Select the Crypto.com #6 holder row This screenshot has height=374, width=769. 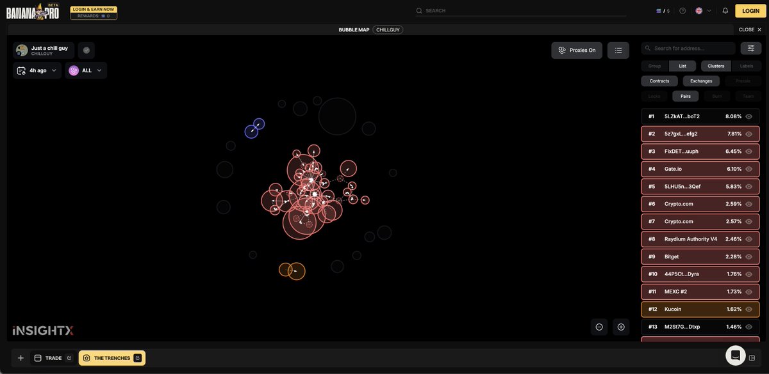[x=700, y=204]
